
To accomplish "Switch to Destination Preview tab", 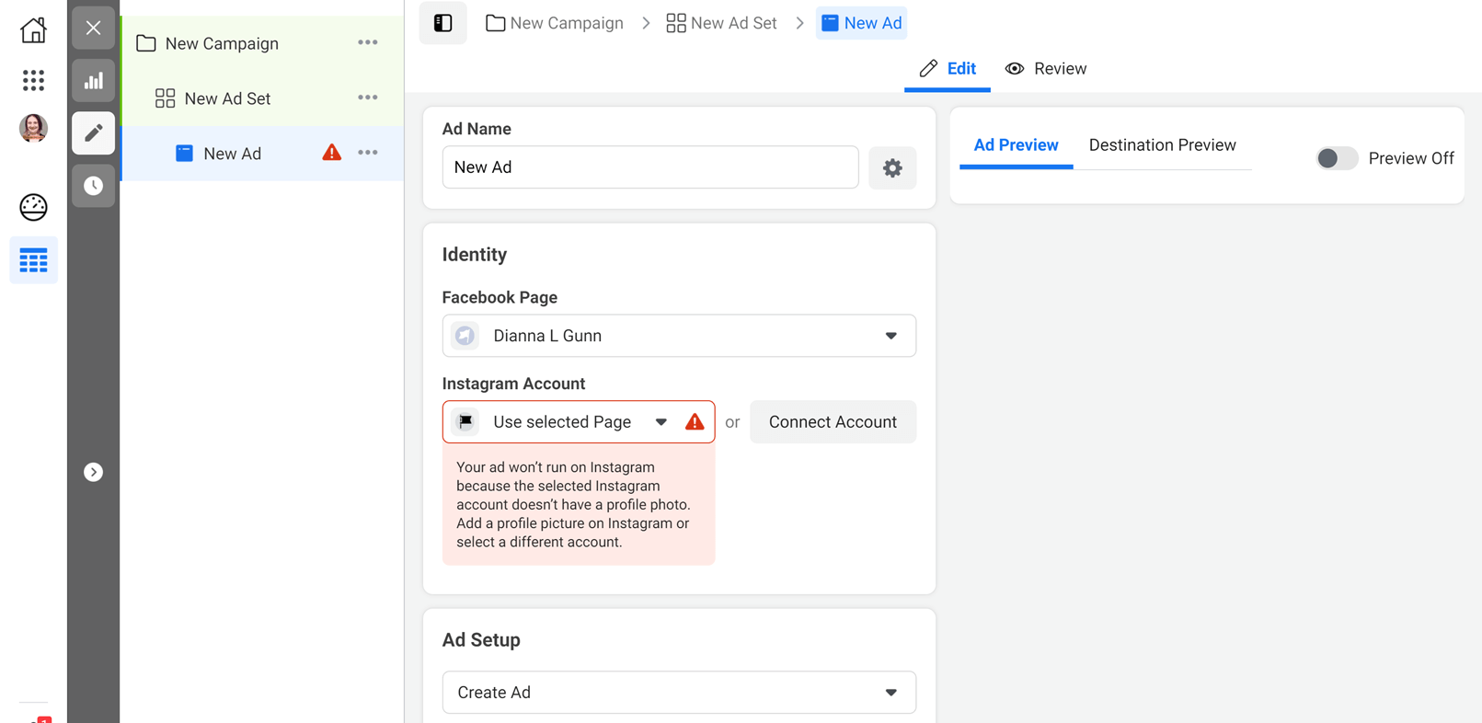I will tap(1162, 145).
